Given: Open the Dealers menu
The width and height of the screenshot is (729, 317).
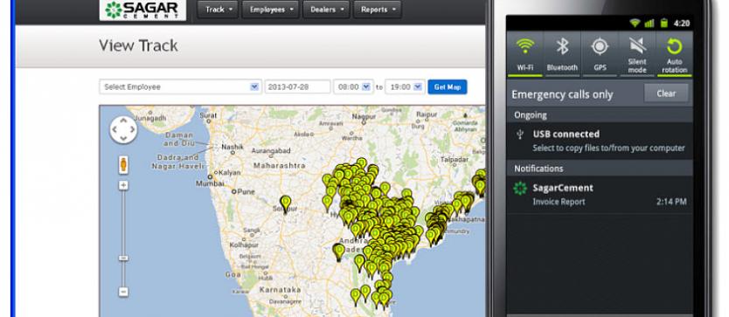Looking at the screenshot, I should point(326,10).
